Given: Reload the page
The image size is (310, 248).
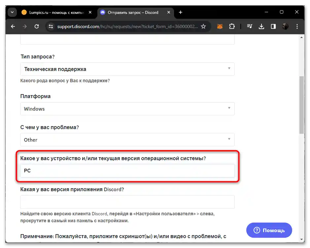Looking at the screenshot, I should tap(37, 26).
